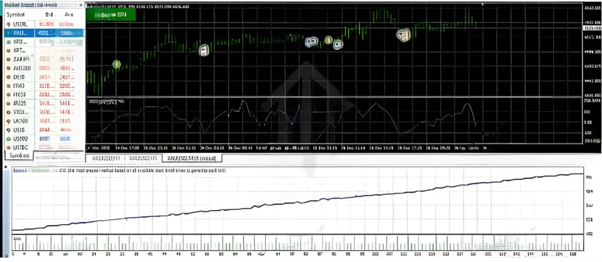Click the symbol icon in the first watchlist row
The image size is (602, 262).
[9, 24]
